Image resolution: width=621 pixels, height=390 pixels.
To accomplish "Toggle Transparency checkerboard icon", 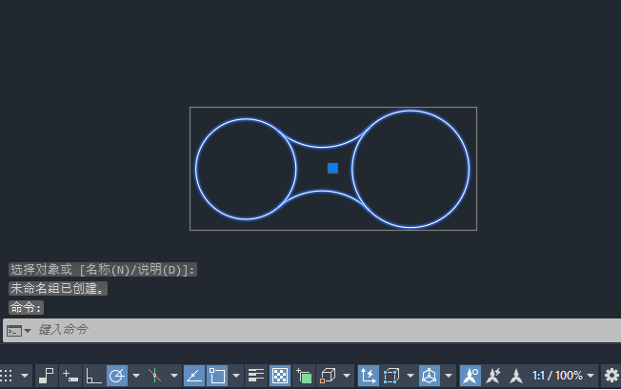I will tap(280, 376).
